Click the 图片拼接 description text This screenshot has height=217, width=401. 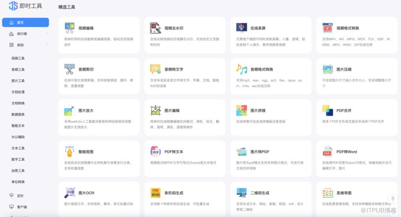(260, 122)
